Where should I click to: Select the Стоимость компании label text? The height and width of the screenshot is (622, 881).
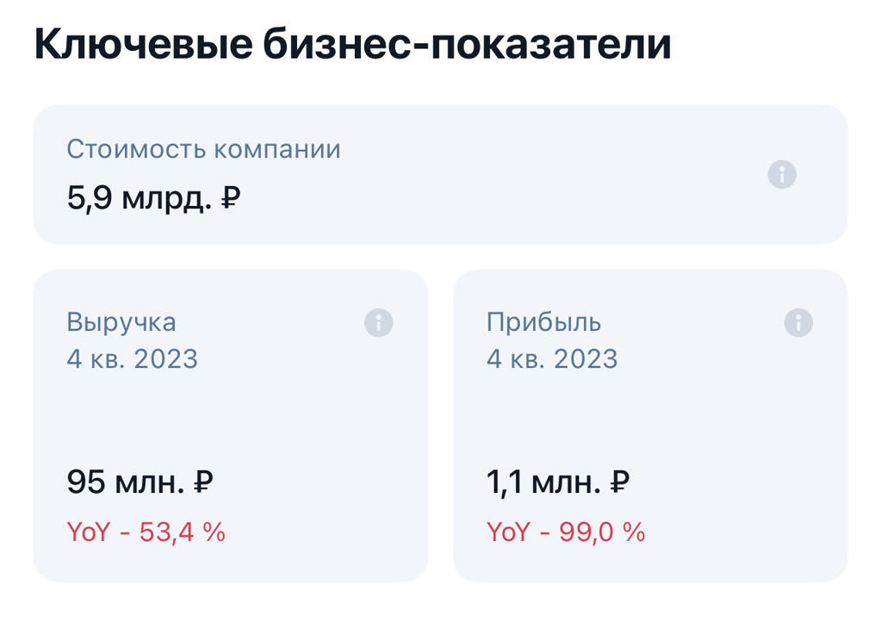[203, 149]
